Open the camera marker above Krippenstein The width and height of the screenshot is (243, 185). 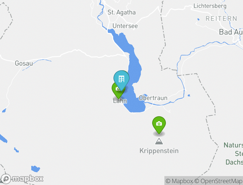pyautogui.click(x=159, y=124)
